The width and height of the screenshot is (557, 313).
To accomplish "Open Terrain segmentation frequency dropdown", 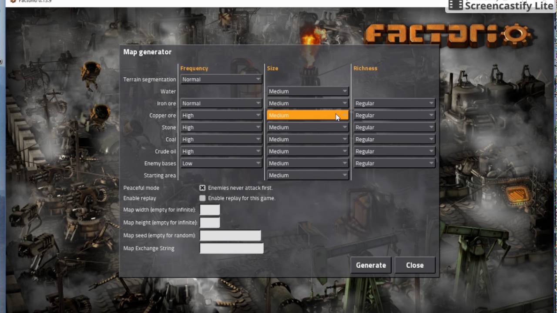I will [221, 80].
